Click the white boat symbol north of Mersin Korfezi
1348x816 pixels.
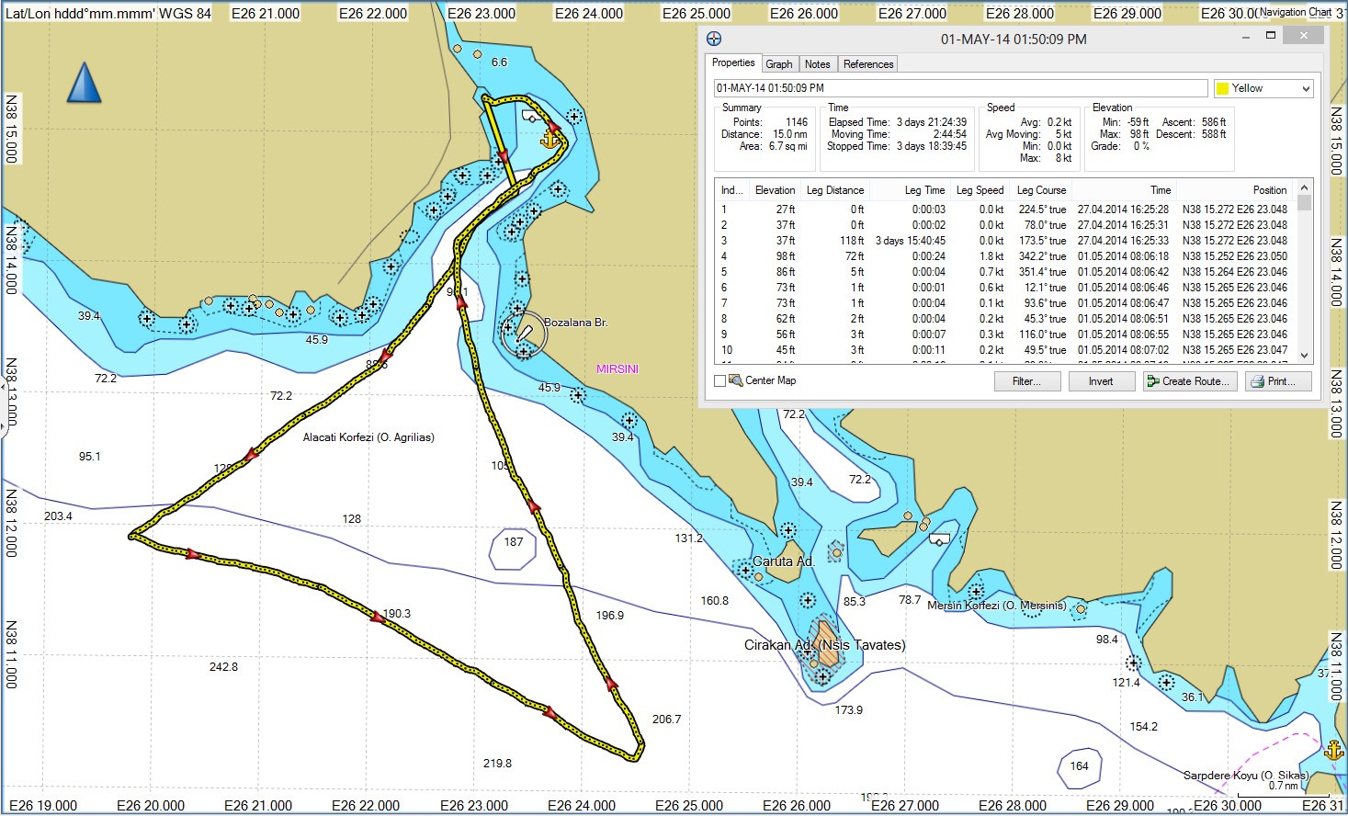939,539
